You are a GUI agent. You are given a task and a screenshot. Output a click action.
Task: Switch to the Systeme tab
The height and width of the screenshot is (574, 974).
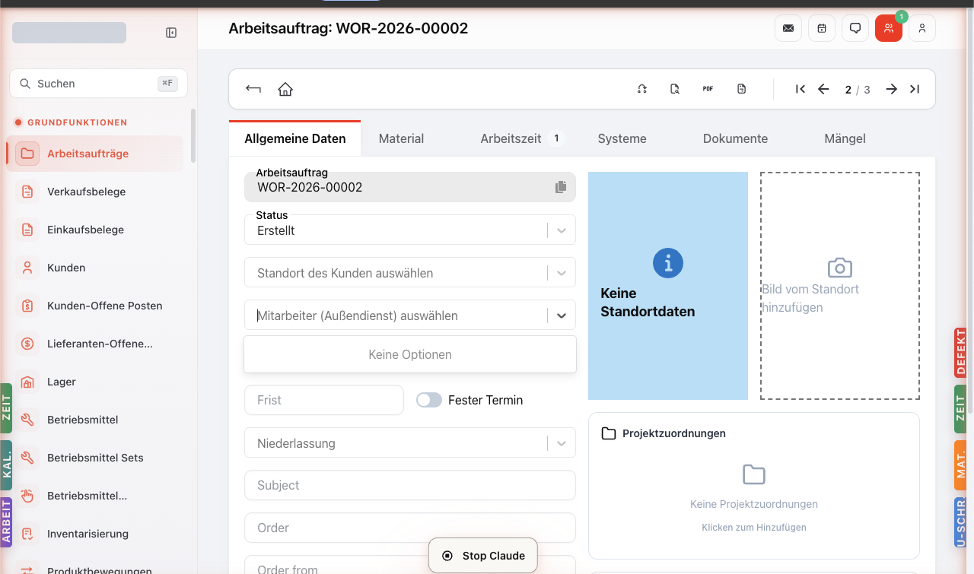(x=622, y=138)
